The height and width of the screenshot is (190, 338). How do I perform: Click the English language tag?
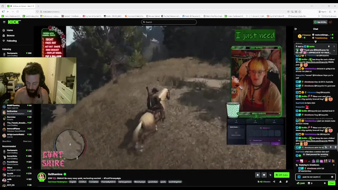[73, 182]
